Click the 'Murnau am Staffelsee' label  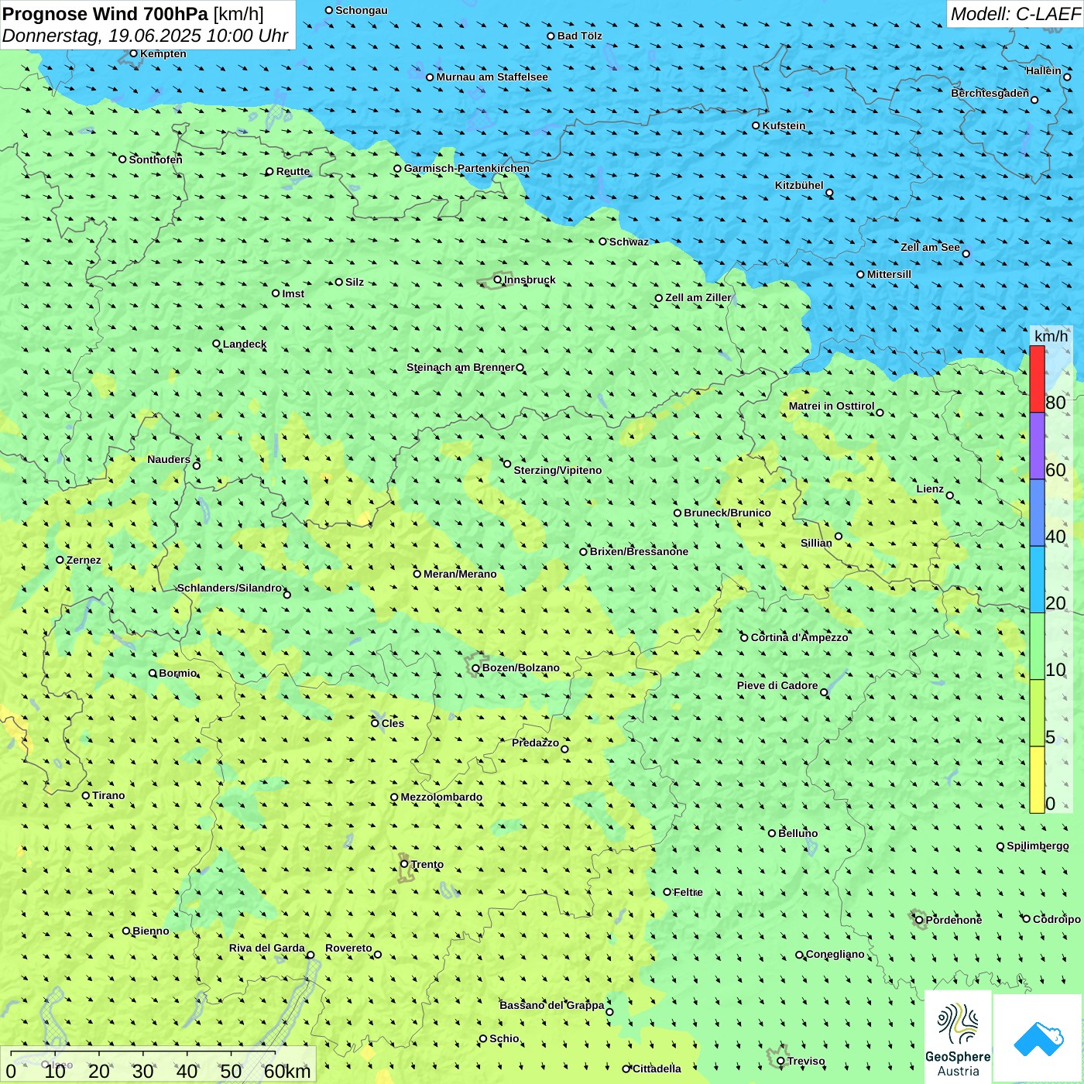click(492, 77)
